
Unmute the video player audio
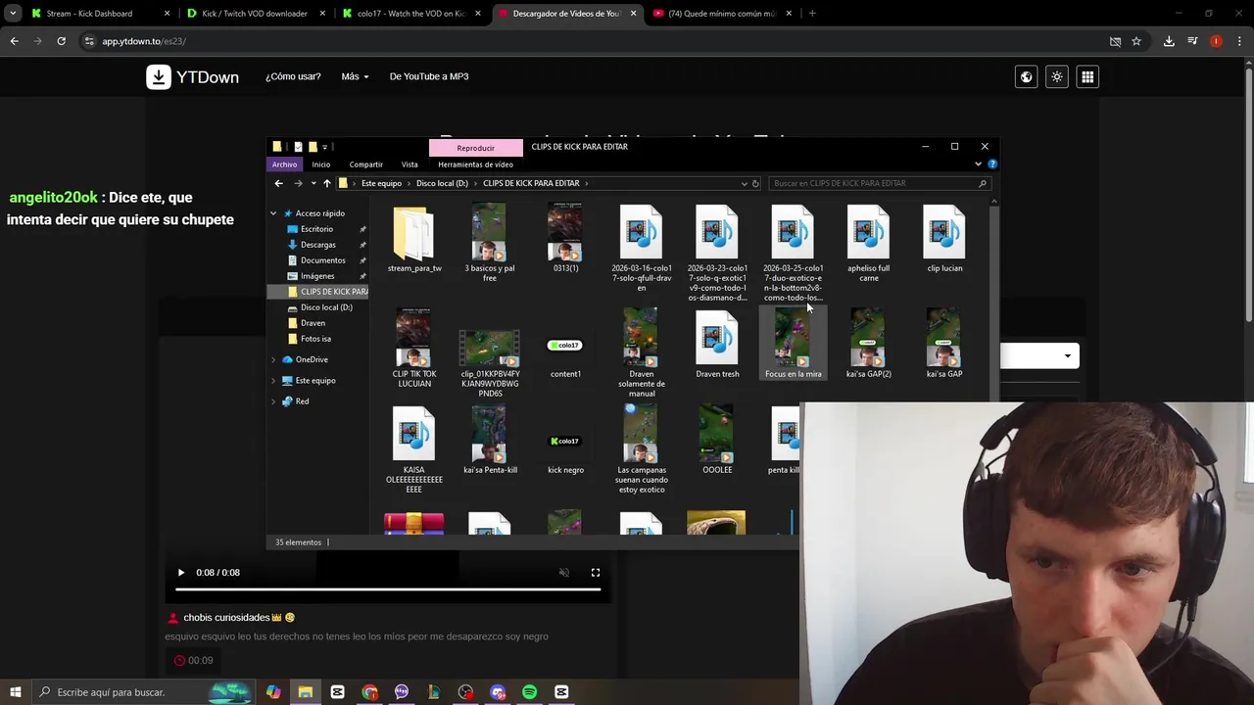[563, 573]
